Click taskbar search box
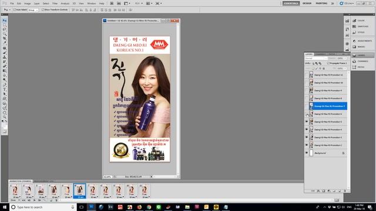Screen dimensions: 376x211 43,207
